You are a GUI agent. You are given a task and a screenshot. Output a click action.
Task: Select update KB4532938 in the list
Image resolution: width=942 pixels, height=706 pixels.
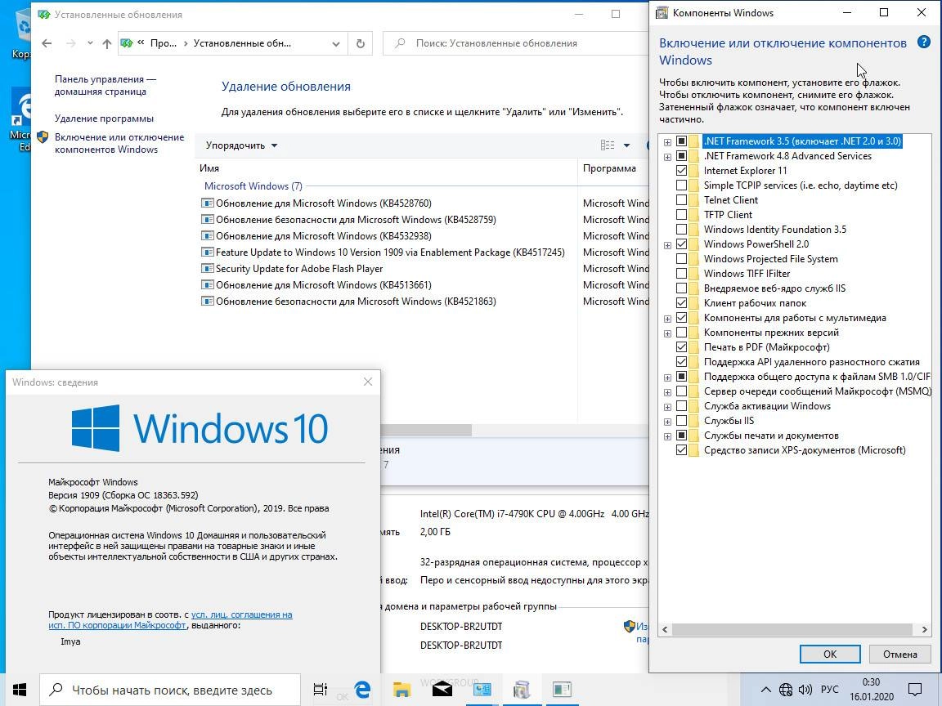[x=323, y=236]
